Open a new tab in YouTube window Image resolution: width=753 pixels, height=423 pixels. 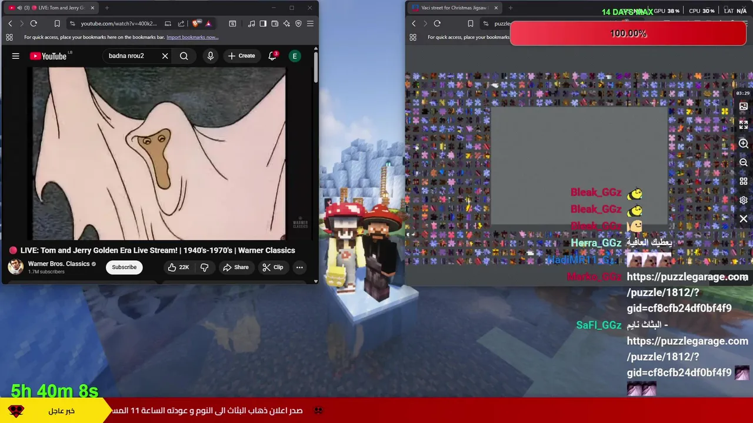click(x=107, y=8)
